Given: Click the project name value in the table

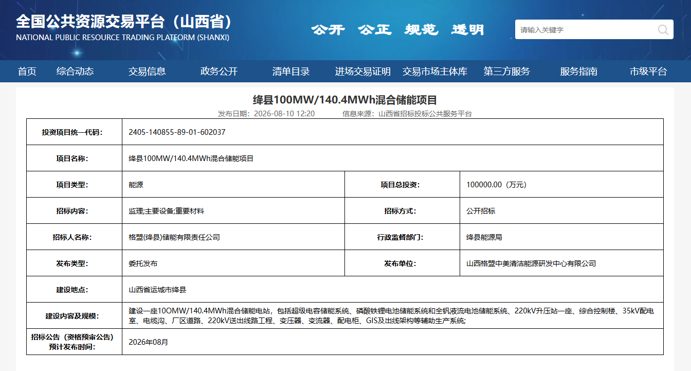Looking at the screenshot, I should 191,158.
